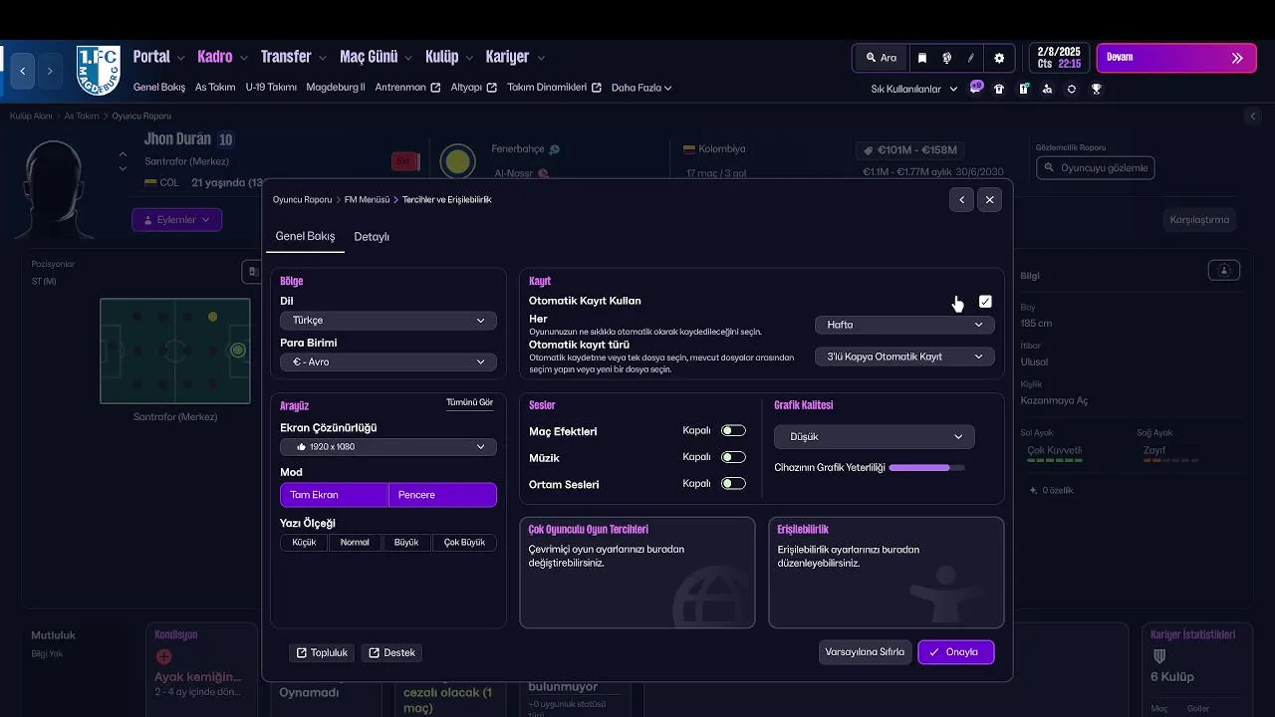Click the Ara search field
The width and height of the screenshot is (1275, 717).
[882, 58]
